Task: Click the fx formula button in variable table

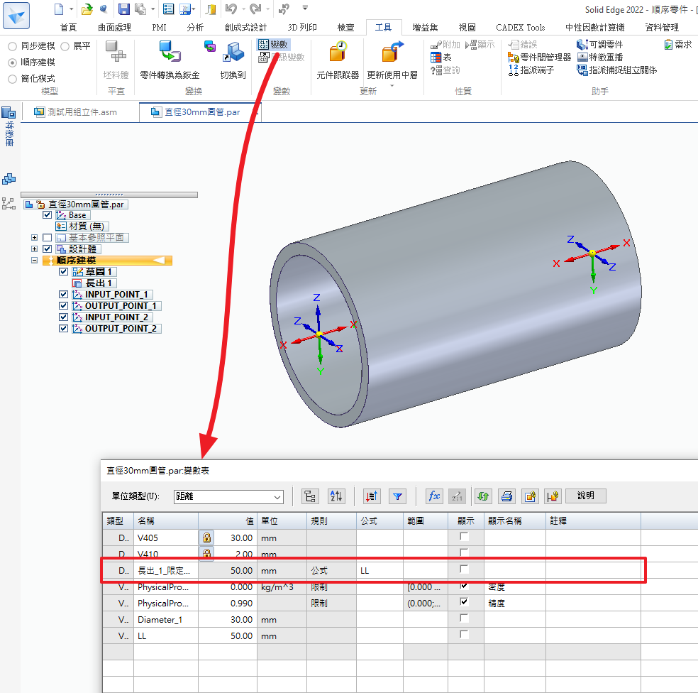Action: click(x=434, y=496)
